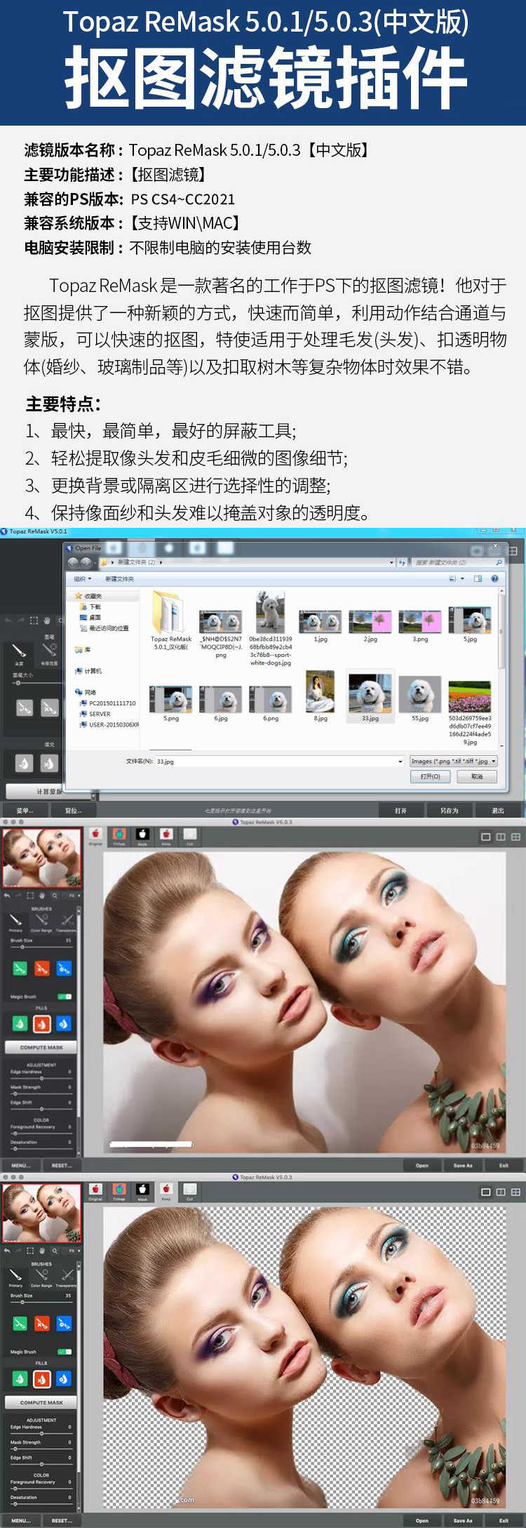Viewport: 526px width, 1528px height.
Task: Open the help icon in Open File dialog
Action: [494, 579]
